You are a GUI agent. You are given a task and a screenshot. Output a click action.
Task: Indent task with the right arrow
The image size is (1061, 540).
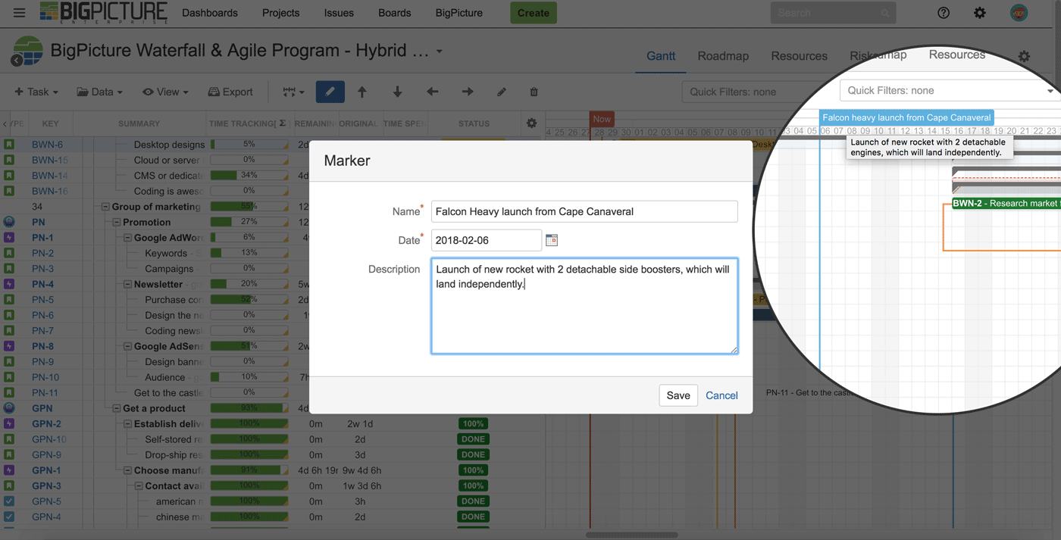[x=468, y=92]
